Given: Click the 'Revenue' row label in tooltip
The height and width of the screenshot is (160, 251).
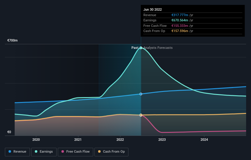Looking at the screenshot, I should click(150, 15).
